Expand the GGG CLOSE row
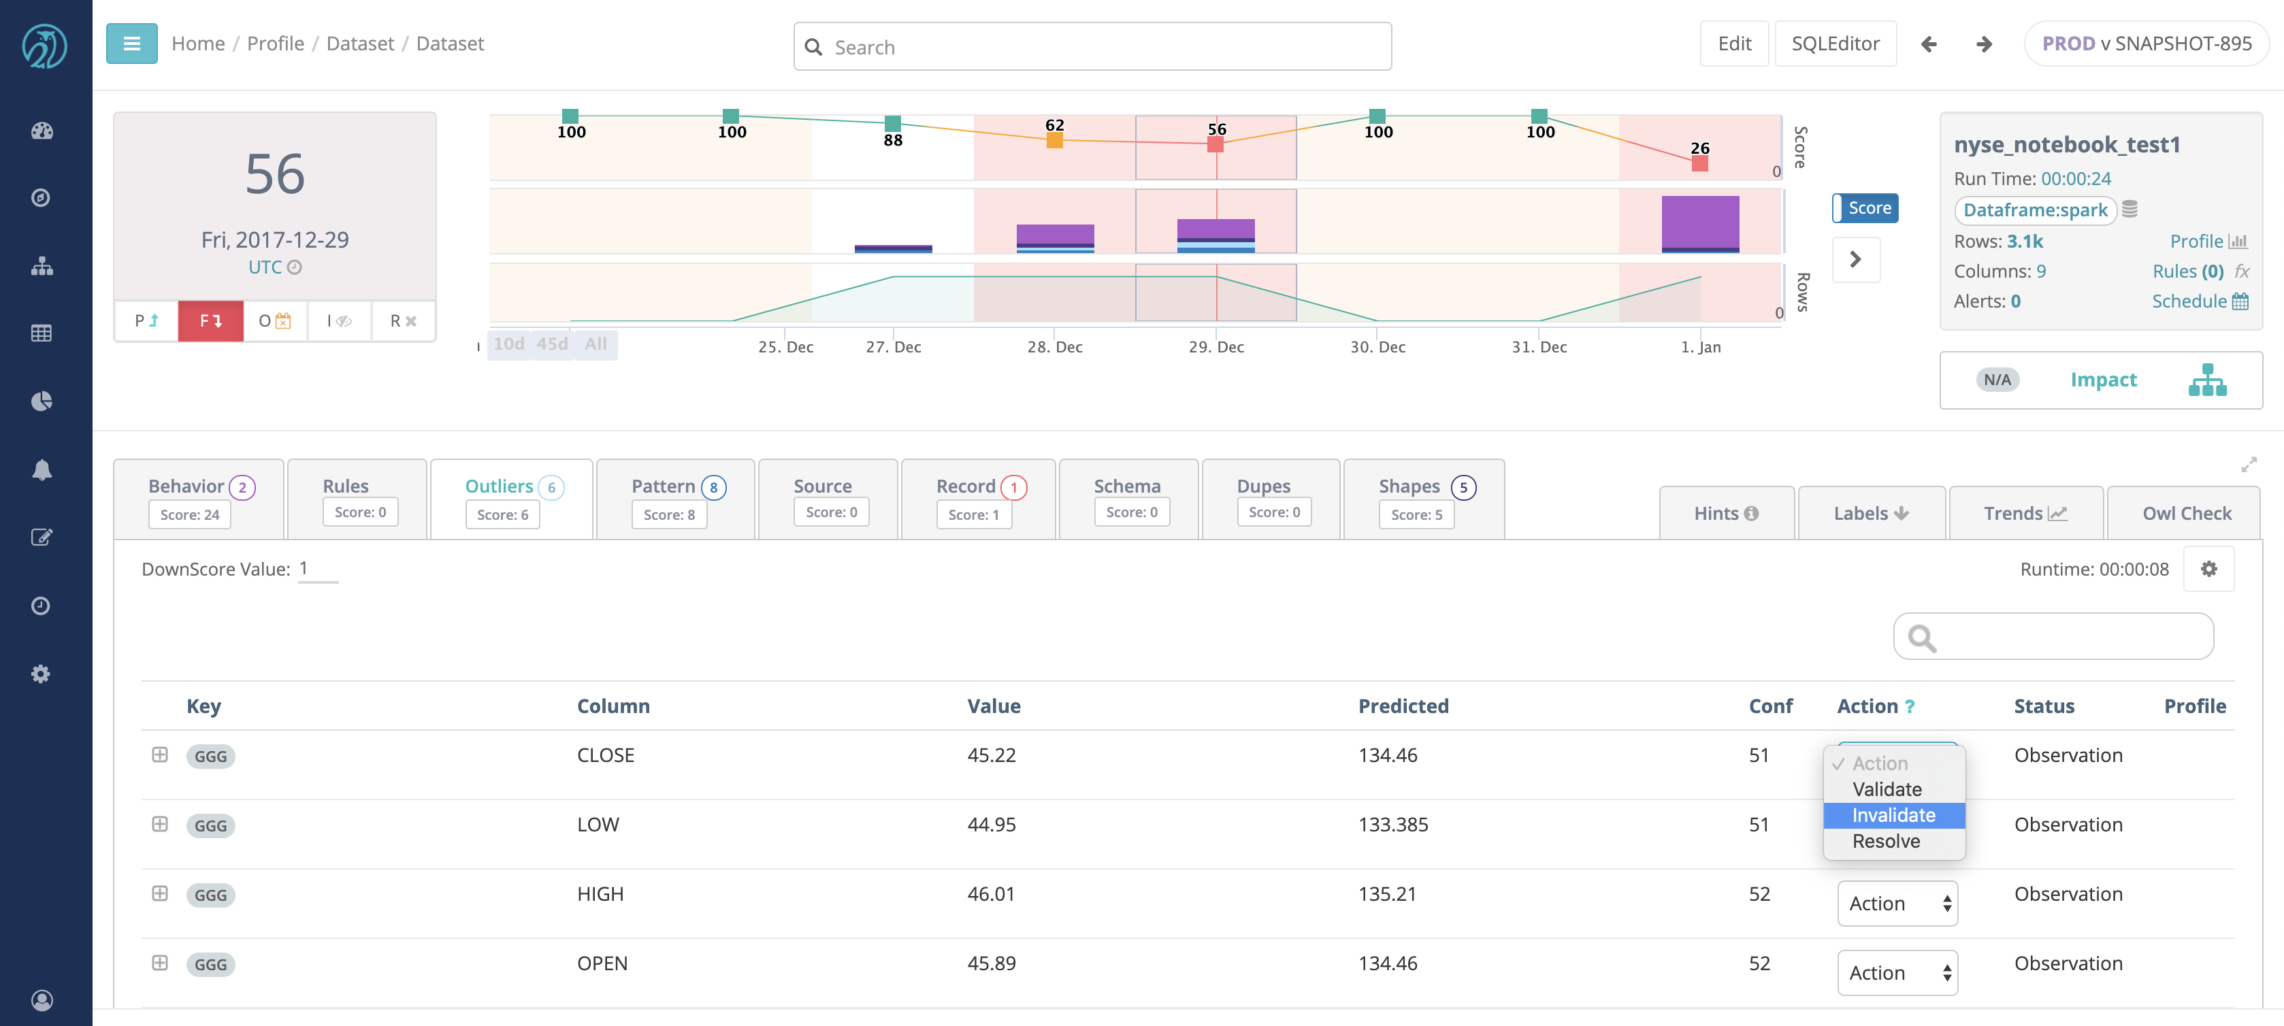This screenshot has height=1026, width=2284. [160, 755]
